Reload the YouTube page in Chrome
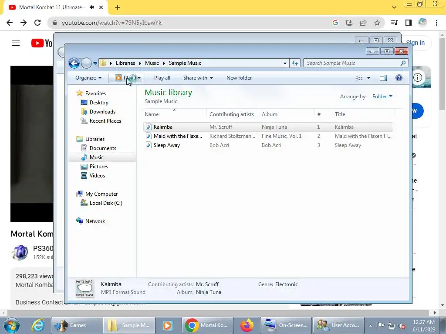Screen dimensions: 446x334 pos(37,23)
